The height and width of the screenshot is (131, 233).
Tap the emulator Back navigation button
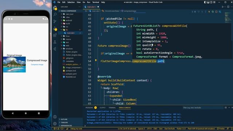coord(13,113)
